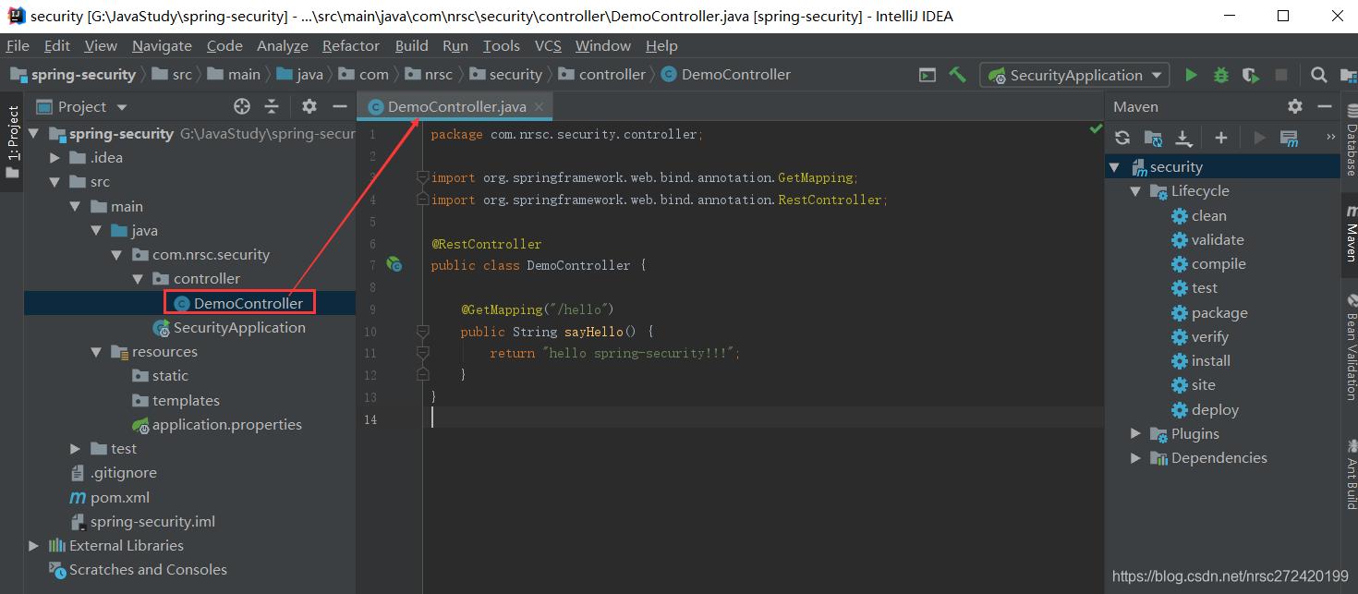Expand the .idea folder arrow
This screenshot has width=1358, height=594.
coord(55,158)
